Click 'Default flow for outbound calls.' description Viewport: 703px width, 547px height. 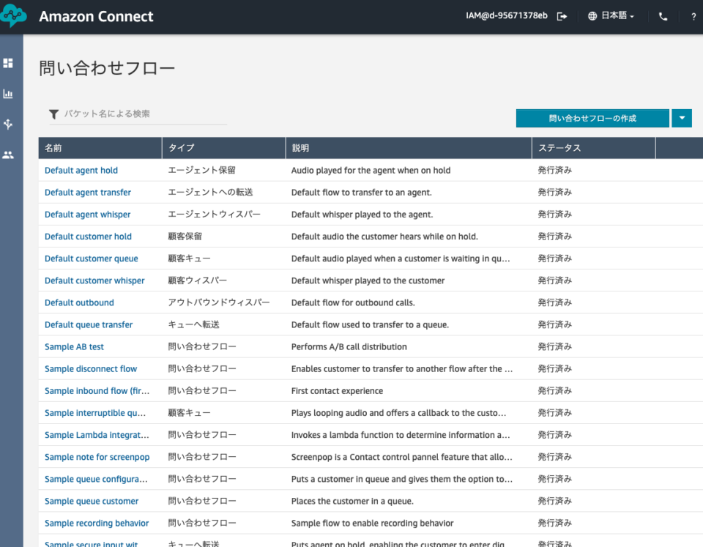(x=353, y=302)
